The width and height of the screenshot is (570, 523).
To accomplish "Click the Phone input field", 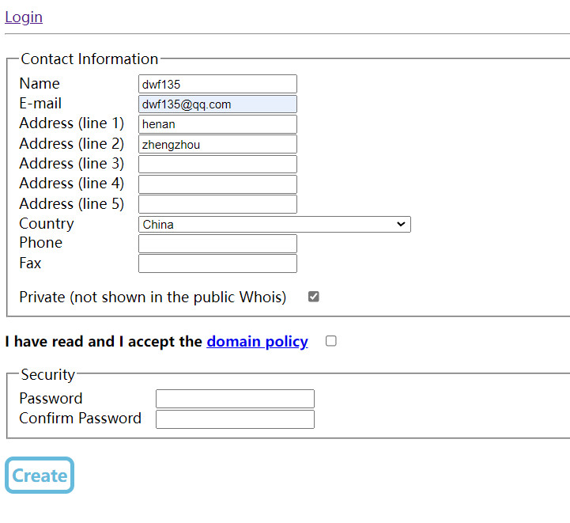I will 217,244.
